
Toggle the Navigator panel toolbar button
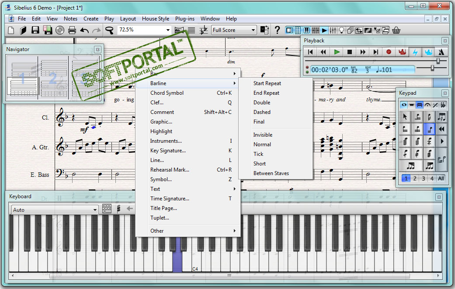coord(289,30)
